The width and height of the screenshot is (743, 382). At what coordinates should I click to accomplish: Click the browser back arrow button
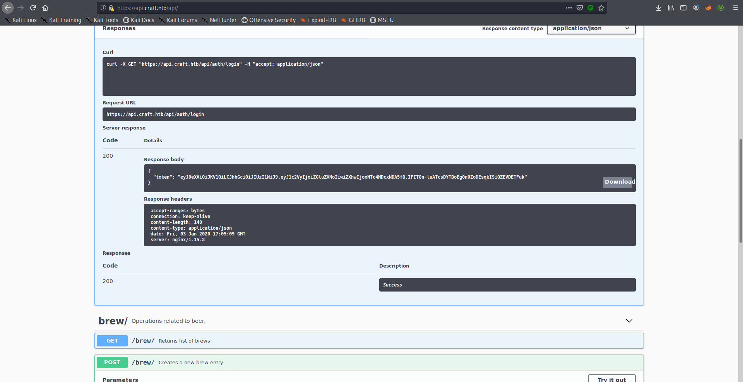[x=8, y=8]
